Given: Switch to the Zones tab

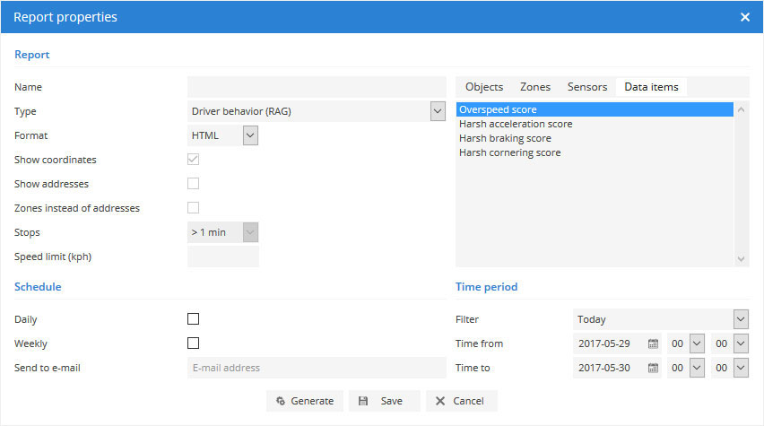Looking at the screenshot, I should pyautogui.click(x=535, y=87).
